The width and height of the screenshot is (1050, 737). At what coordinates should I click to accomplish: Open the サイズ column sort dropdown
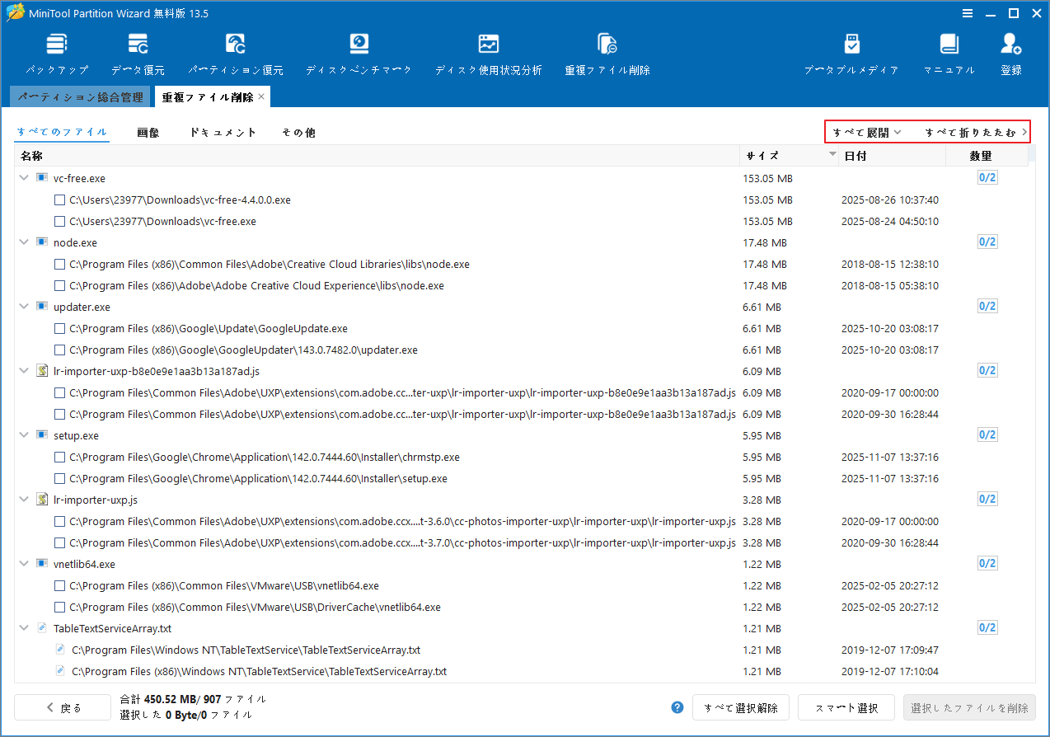click(831, 155)
